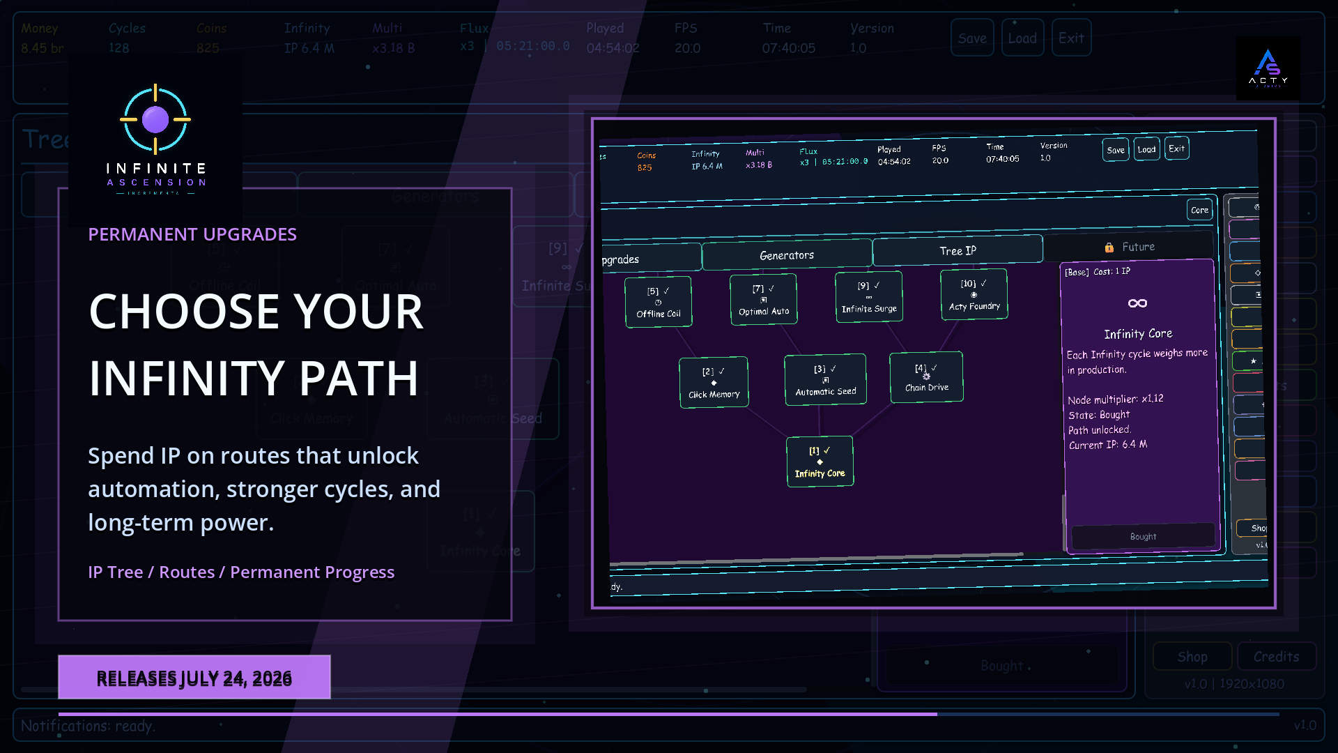
Task: Select the Chain Drive node [4]
Action: click(927, 377)
